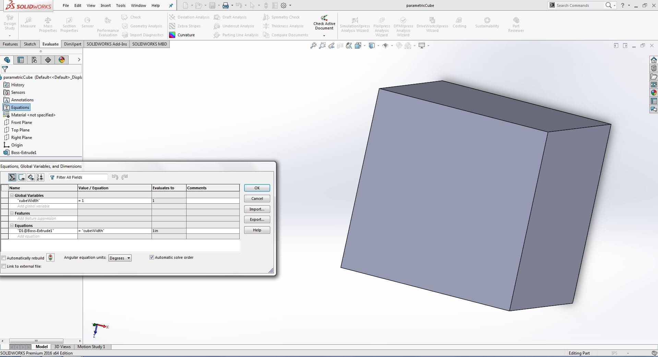Switch to Equation View in dialog

(x=12, y=177)
